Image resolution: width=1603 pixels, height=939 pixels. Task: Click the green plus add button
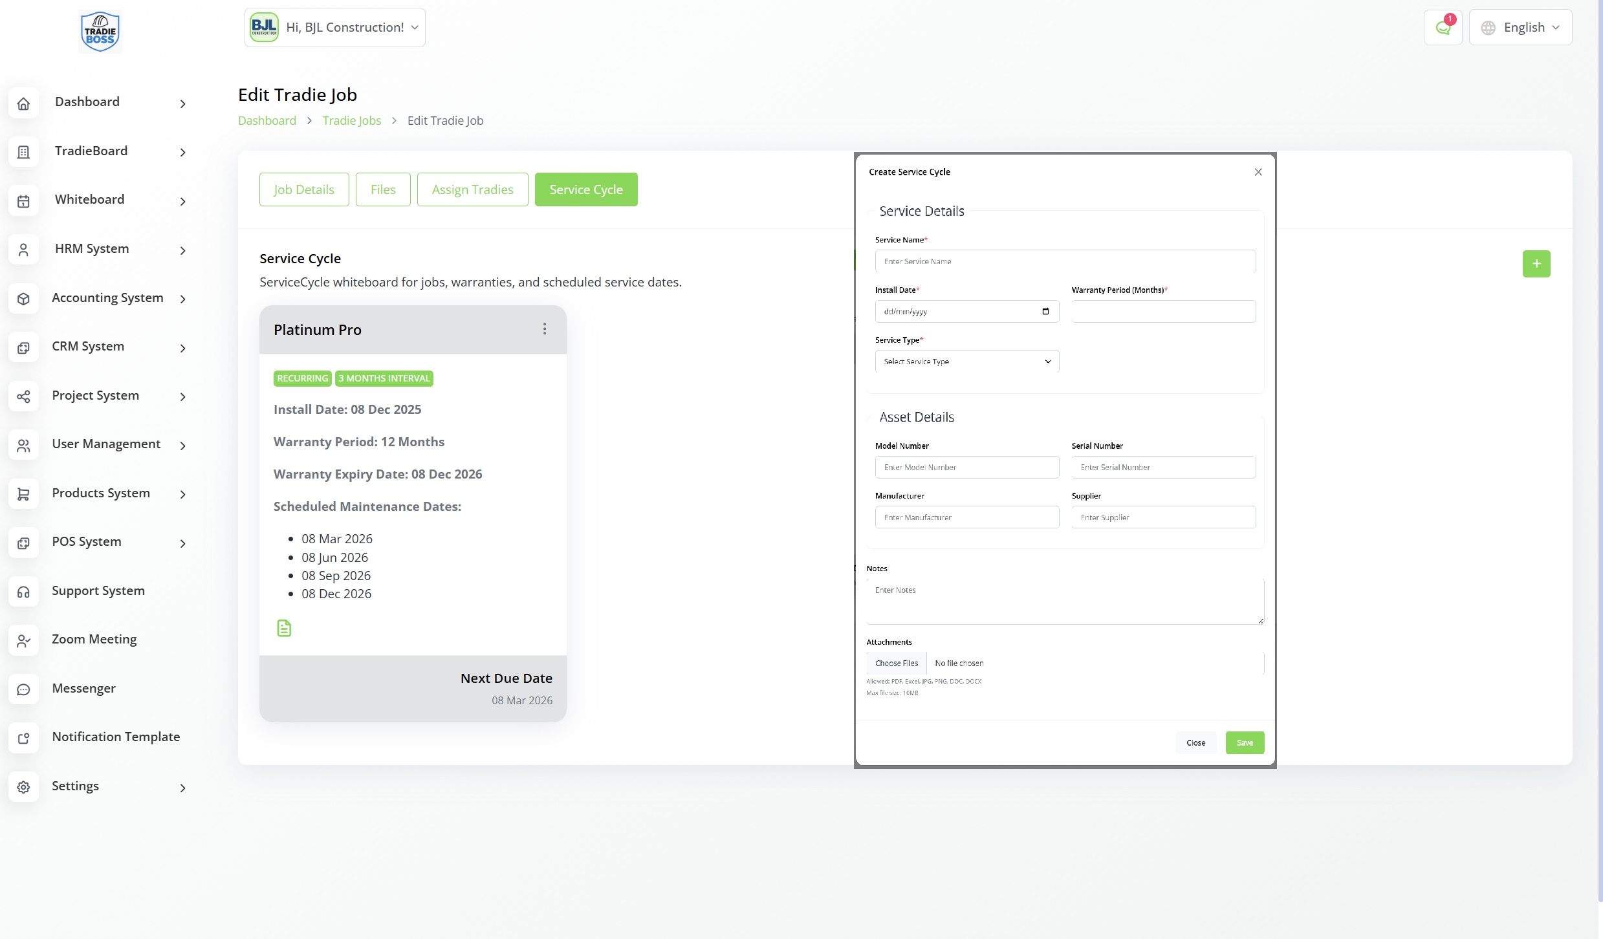(1536, 264)
